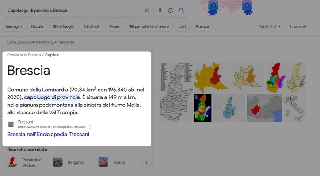This screenshot has width=320, height=176.
Task: Open the light blue dotted province map
Action: coord(229,108)
